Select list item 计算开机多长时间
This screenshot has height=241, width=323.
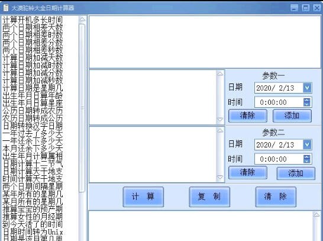(x=33, y=20)
